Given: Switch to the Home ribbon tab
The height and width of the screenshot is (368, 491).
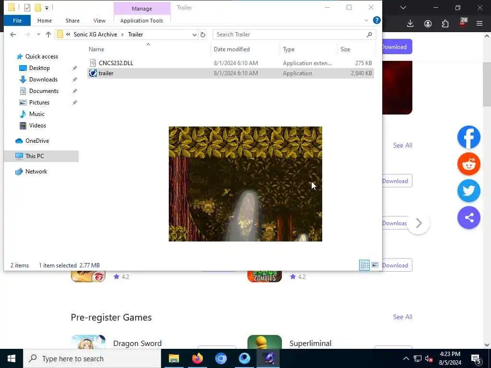Looking at the screenshot, I should coord(45,21).
